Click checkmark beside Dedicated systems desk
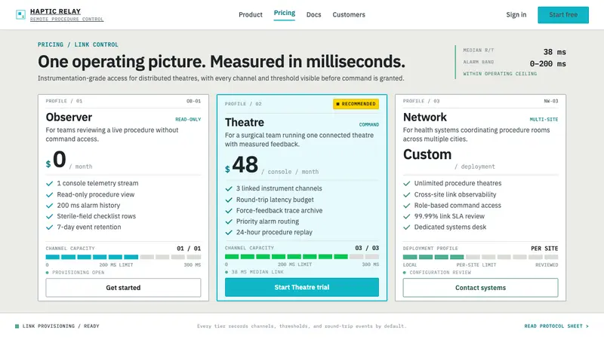The height and width of the screenshot is (339, 604). (406, 228)
